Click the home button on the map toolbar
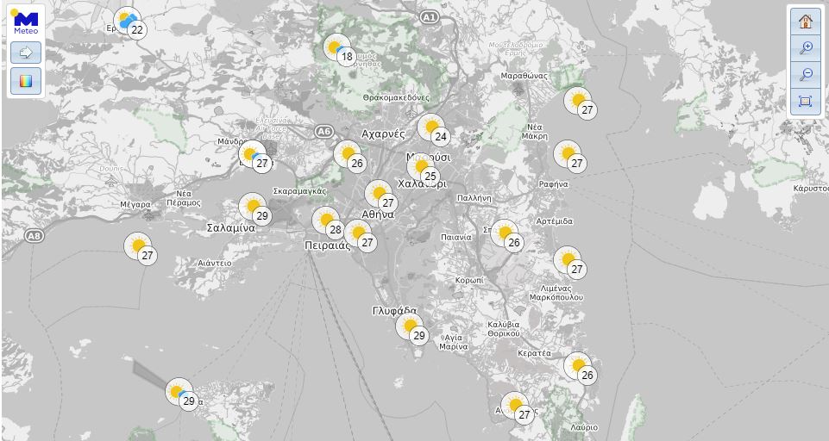 pos(805,22)
